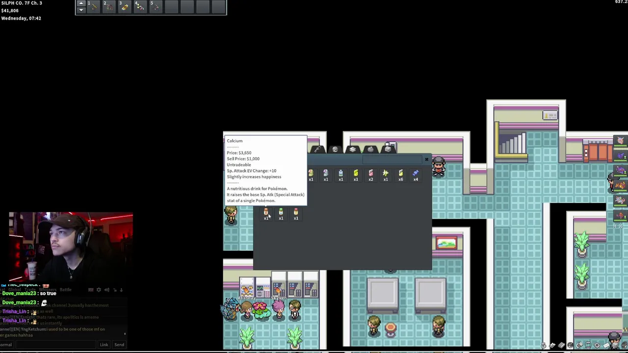Viewport: 628px width, 353px height.
Task: Focus the chat message input
Action: (56, 345)
